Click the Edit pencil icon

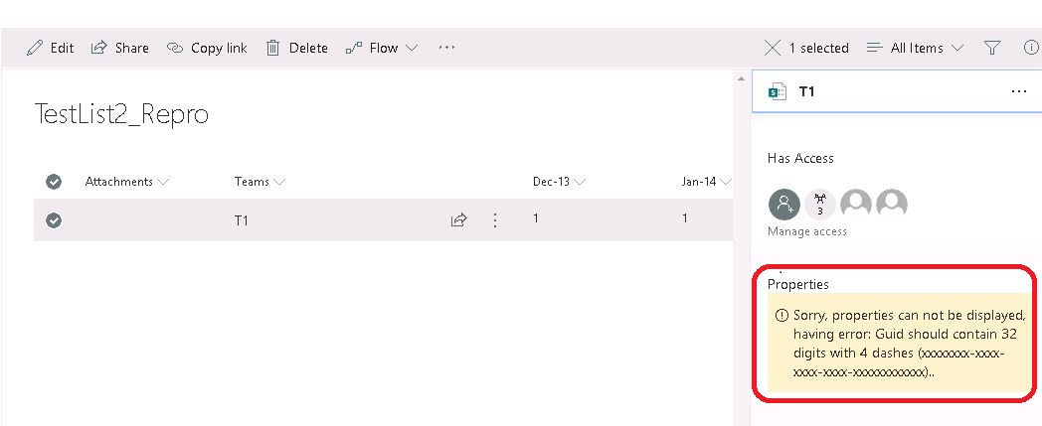[x=36, y=48]
